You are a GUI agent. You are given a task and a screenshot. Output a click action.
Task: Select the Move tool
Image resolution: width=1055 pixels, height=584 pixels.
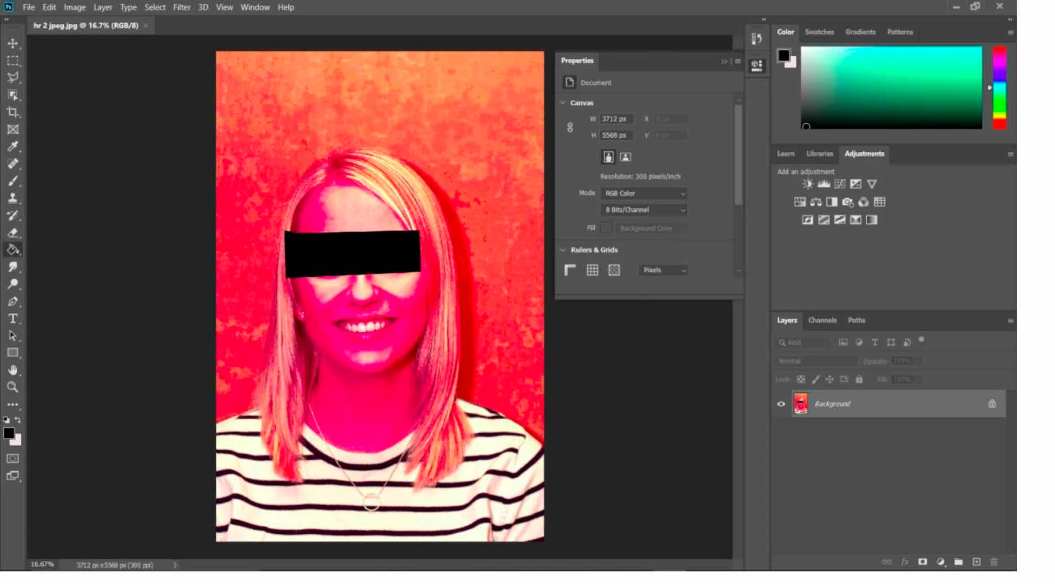point(13,43)
